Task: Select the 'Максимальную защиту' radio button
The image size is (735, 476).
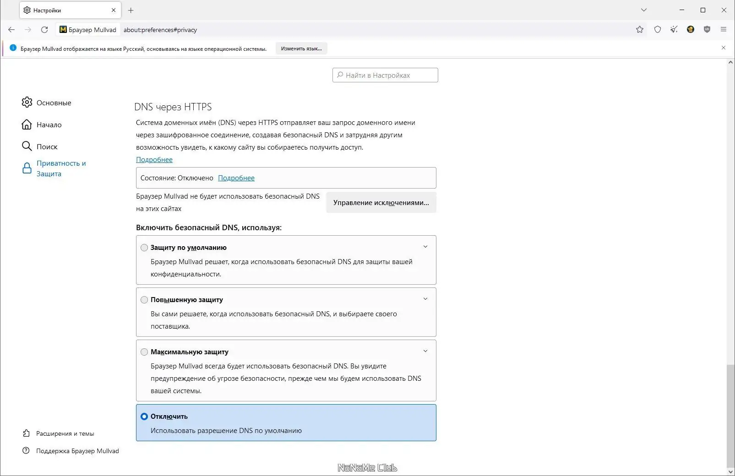Action: pos(144,352)
